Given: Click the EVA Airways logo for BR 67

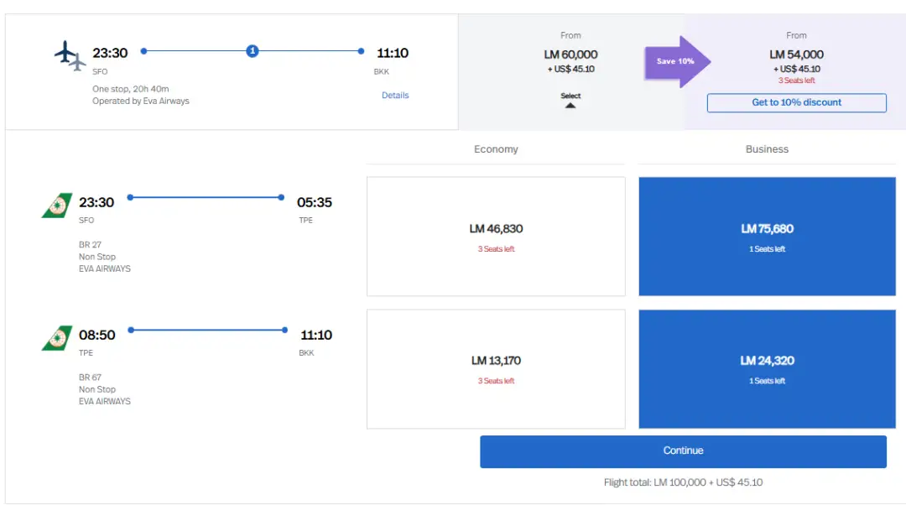Looking at the screenshot, I should 57,338.
